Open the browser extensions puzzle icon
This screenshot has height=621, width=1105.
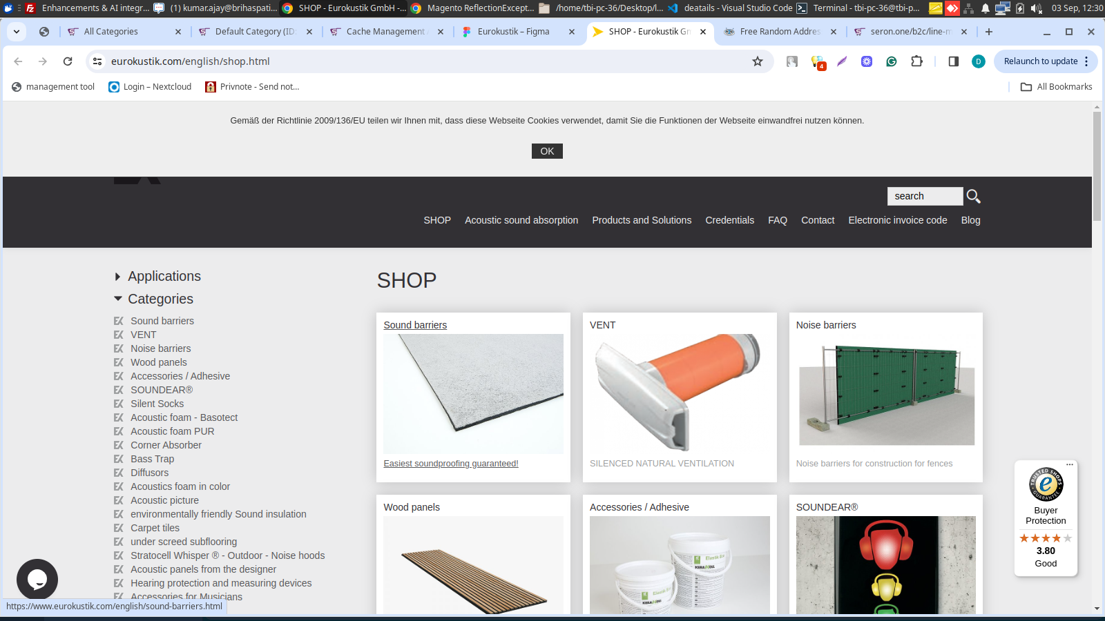pos(916,61)
